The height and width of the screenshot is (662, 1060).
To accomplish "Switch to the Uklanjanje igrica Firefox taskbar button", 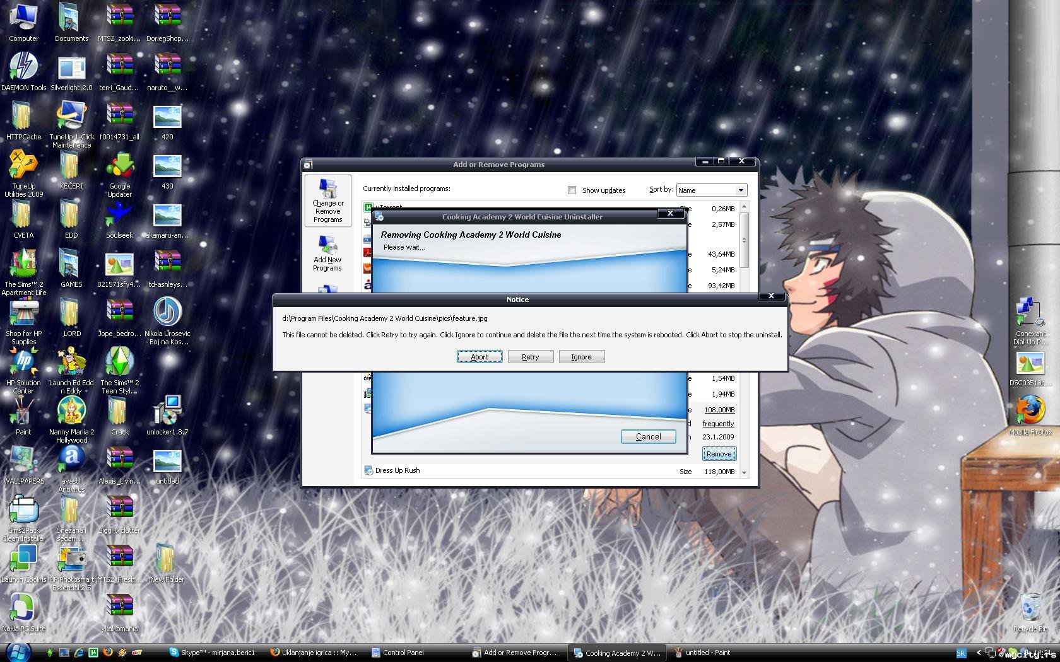I will tap(314, 653).
